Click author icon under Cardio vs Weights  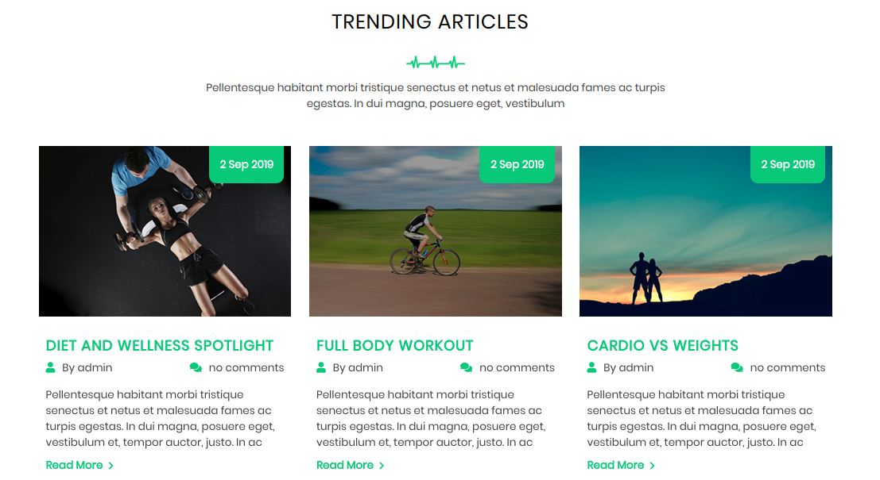click(x=591, y=367)
